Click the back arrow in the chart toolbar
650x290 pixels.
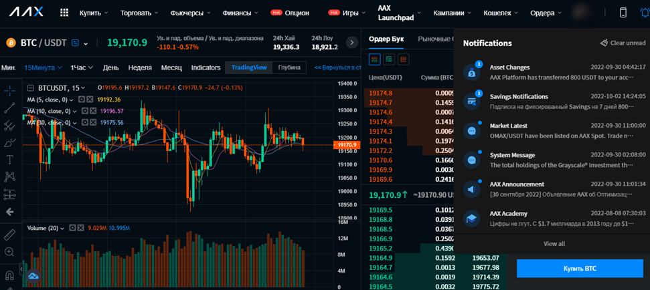pyautogui.click(x=9, y=212)
